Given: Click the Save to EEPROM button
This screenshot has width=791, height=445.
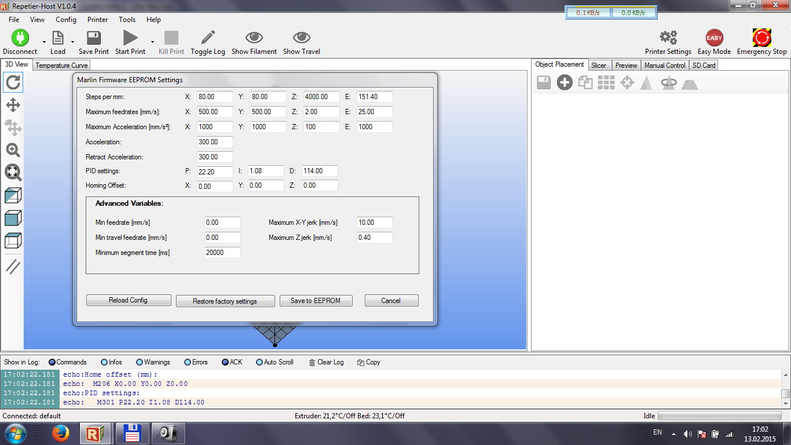Looking at the screenshot, I should point(316,301).
